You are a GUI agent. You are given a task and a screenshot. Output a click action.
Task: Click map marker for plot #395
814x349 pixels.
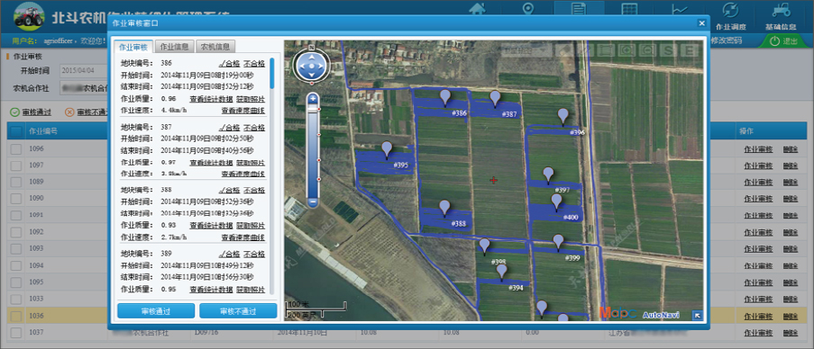click(387, 149)
